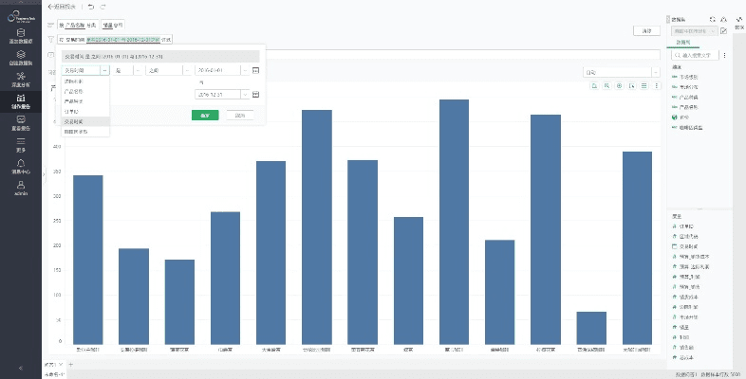Choose 产品名称 from the open field list
Screen dimensions: 746x379
pos(73,92)
